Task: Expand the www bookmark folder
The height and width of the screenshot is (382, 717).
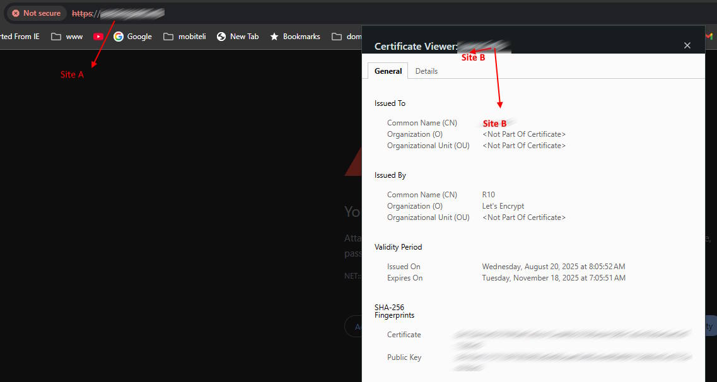Action: (x=67, y=37)
